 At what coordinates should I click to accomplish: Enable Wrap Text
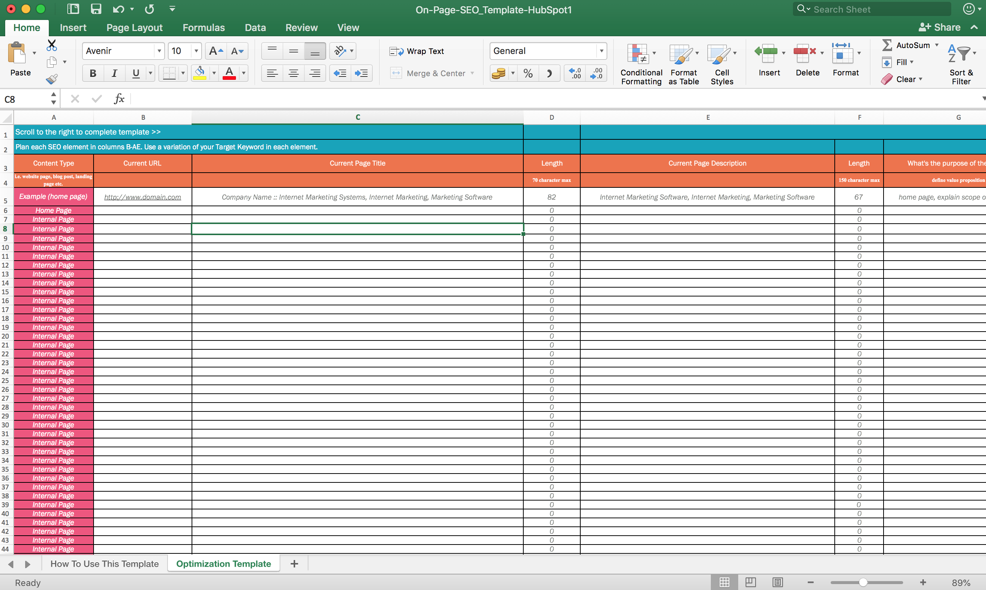coord(417,51)
